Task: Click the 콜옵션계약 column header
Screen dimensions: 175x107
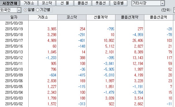Action: click(x=130, y=17)
